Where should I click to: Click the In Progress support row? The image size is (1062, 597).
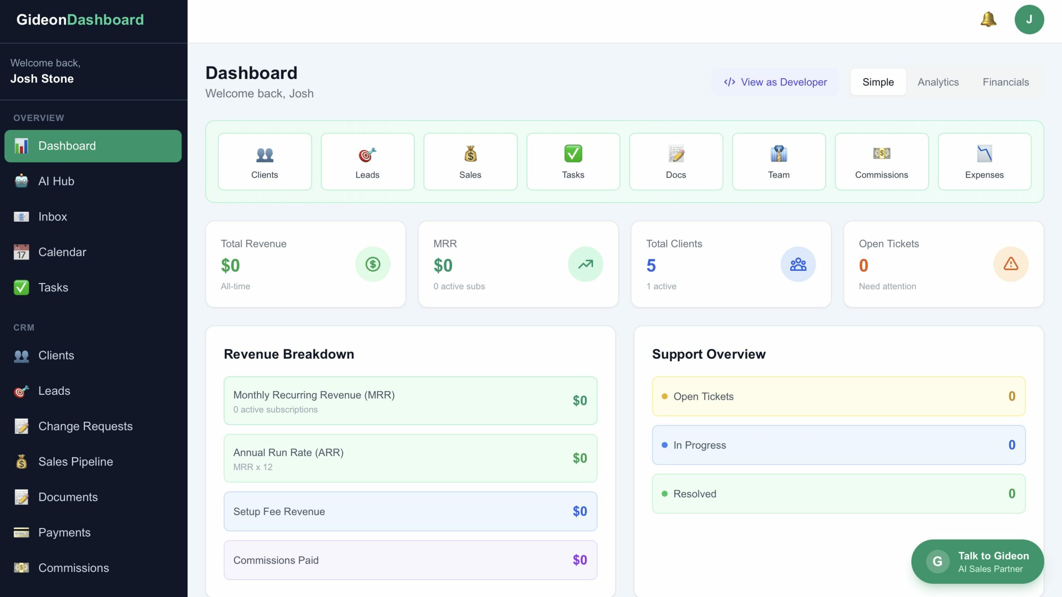838,445
